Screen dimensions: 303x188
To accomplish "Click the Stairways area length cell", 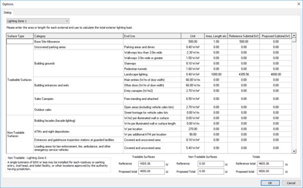I will click(x=216, y=63).
